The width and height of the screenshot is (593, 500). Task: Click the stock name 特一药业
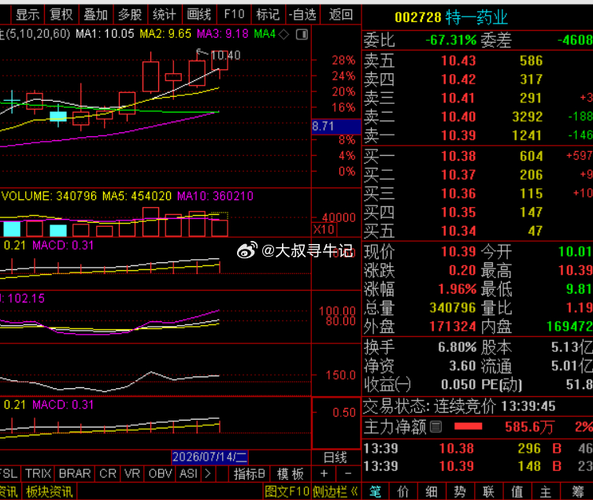coord(476,17)
